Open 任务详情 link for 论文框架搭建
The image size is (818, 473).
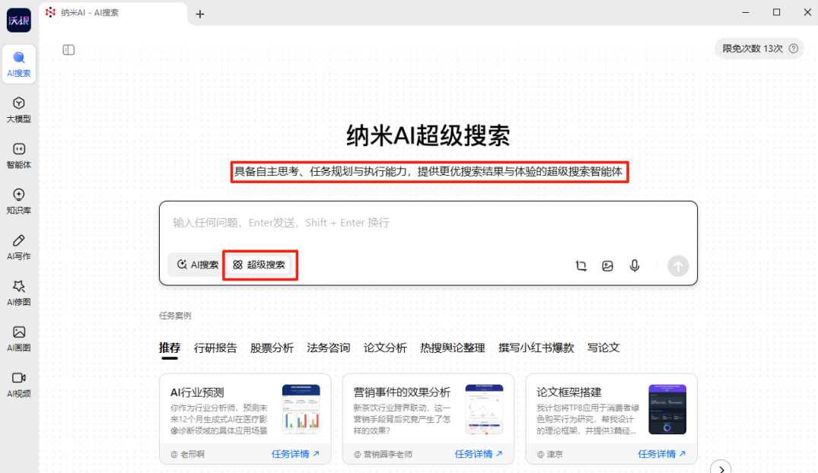(661, 454)
